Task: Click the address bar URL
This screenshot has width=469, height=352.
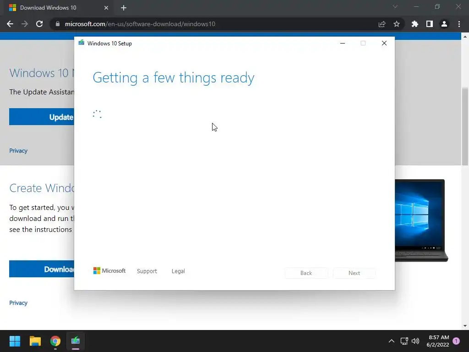Action: click(140, 24)
